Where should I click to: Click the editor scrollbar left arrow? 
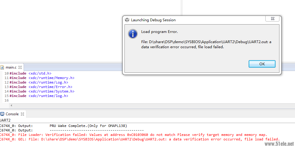(11, 105)
